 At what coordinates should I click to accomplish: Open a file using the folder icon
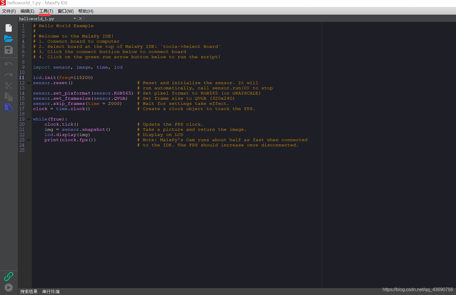click(9, 39)
